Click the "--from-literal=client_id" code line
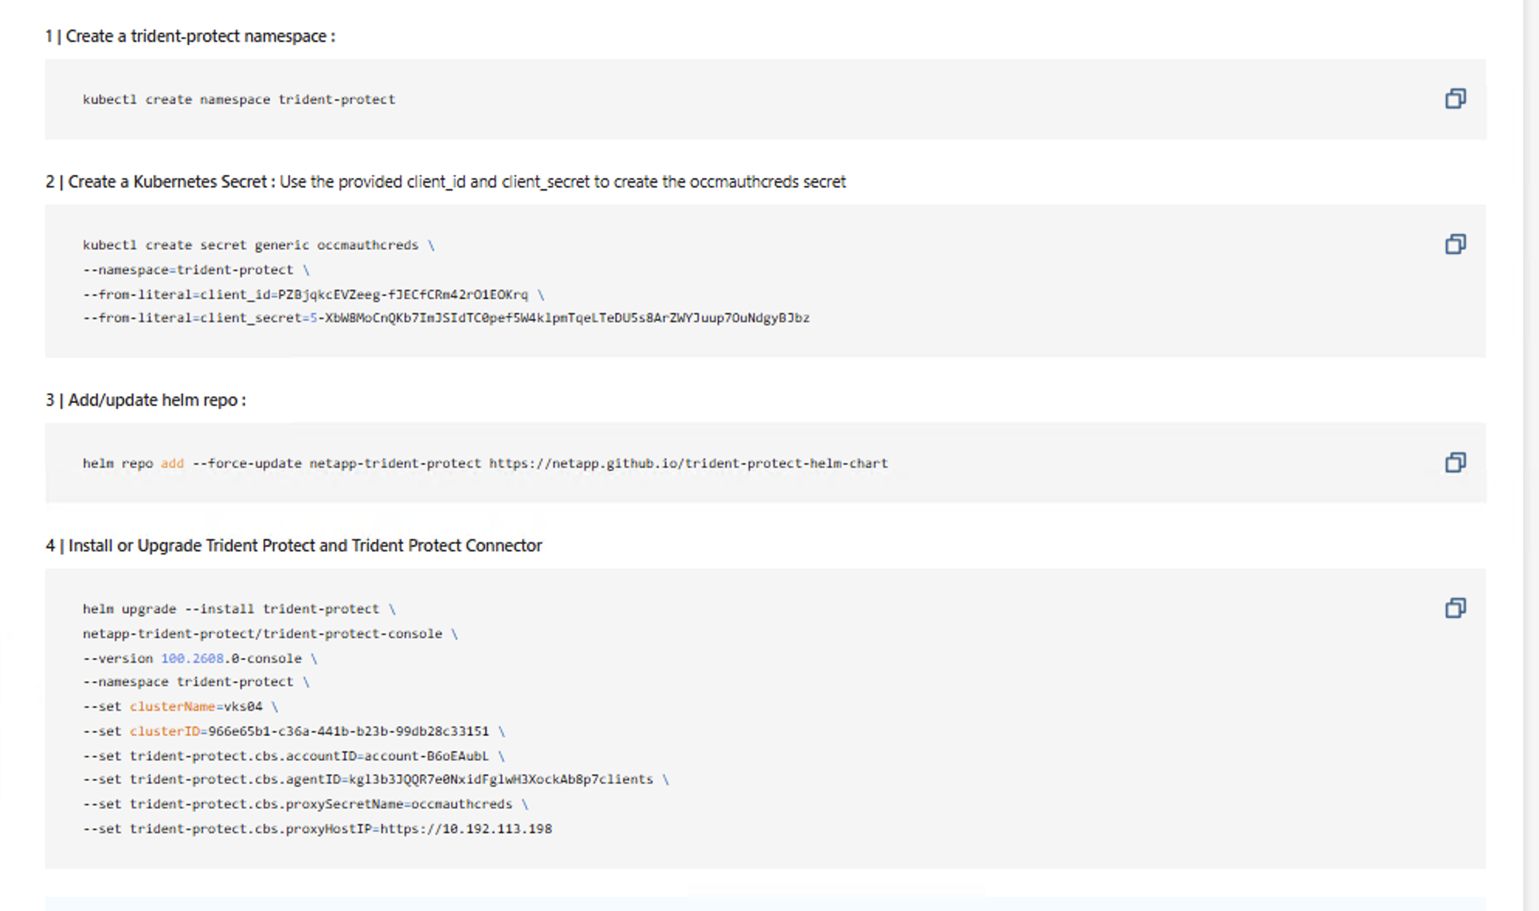This screenshot has height=911, width=1539. click(313, 294)
